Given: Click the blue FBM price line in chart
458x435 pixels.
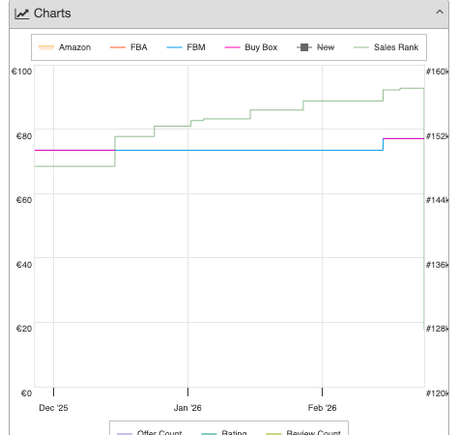Looking at the screenshot, I should 248,150.
